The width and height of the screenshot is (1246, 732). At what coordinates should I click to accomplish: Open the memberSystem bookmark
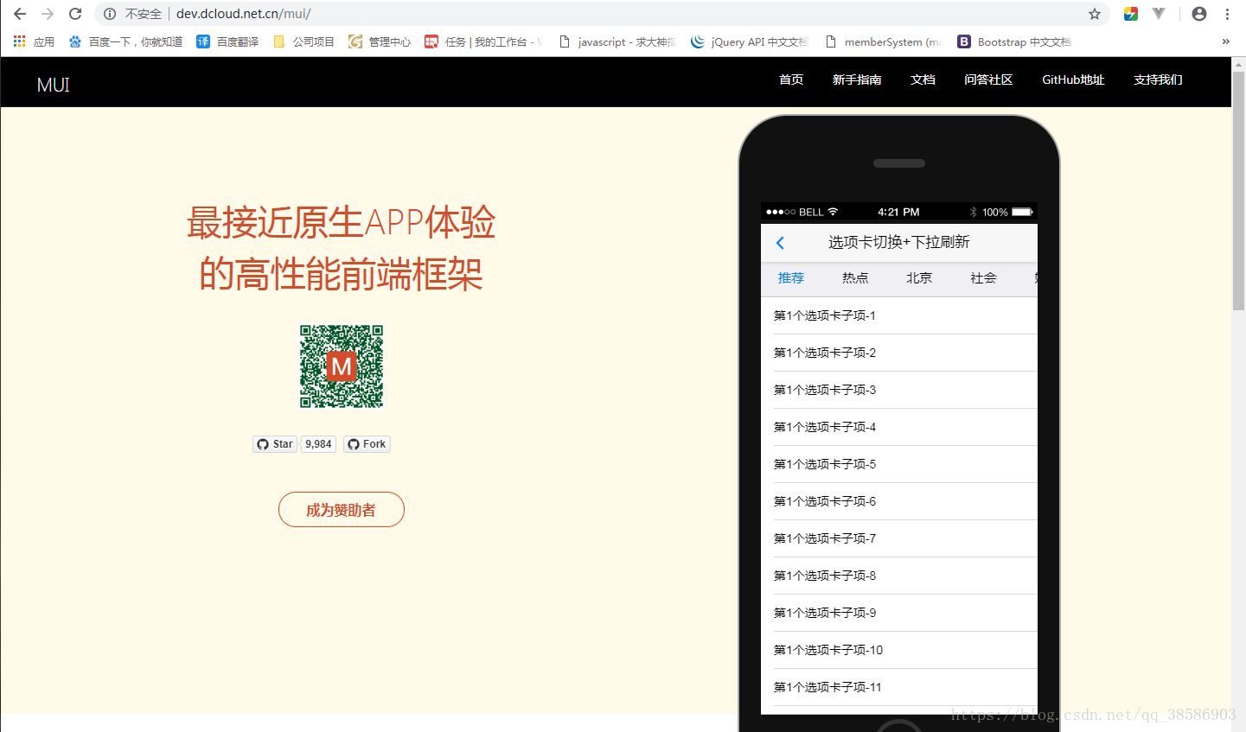884,41
